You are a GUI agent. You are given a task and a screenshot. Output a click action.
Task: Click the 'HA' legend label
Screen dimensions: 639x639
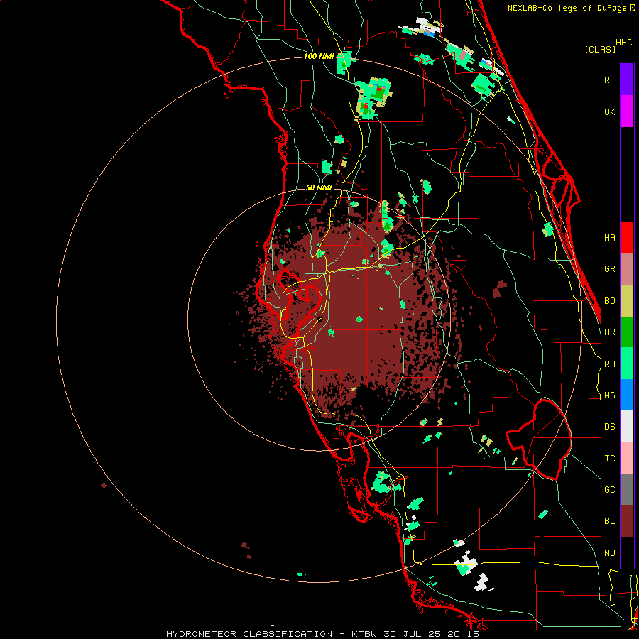click(x=609, y=238)
